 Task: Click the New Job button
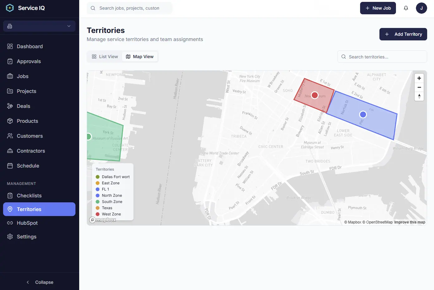[x=378, y=8]
